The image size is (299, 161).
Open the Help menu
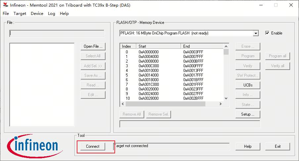coord(64,14)
